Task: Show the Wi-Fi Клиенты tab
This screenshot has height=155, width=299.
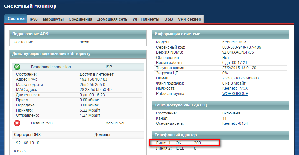Action: pos(146,19)
